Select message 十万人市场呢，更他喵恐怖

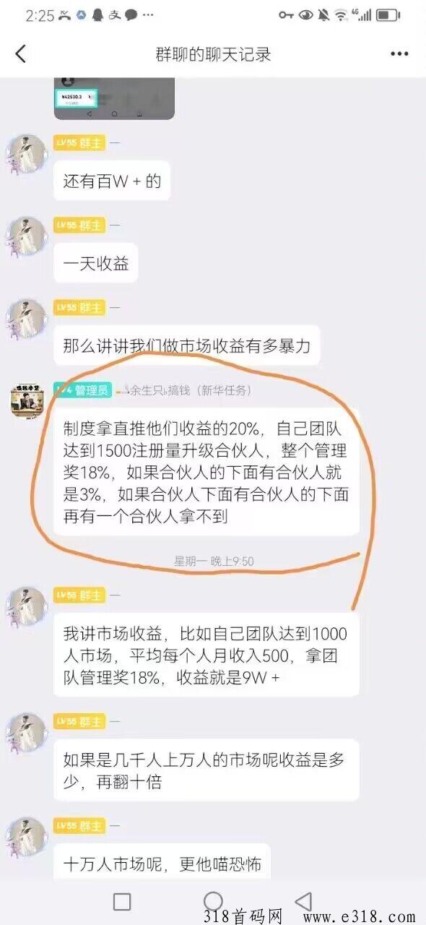point(162,861)
